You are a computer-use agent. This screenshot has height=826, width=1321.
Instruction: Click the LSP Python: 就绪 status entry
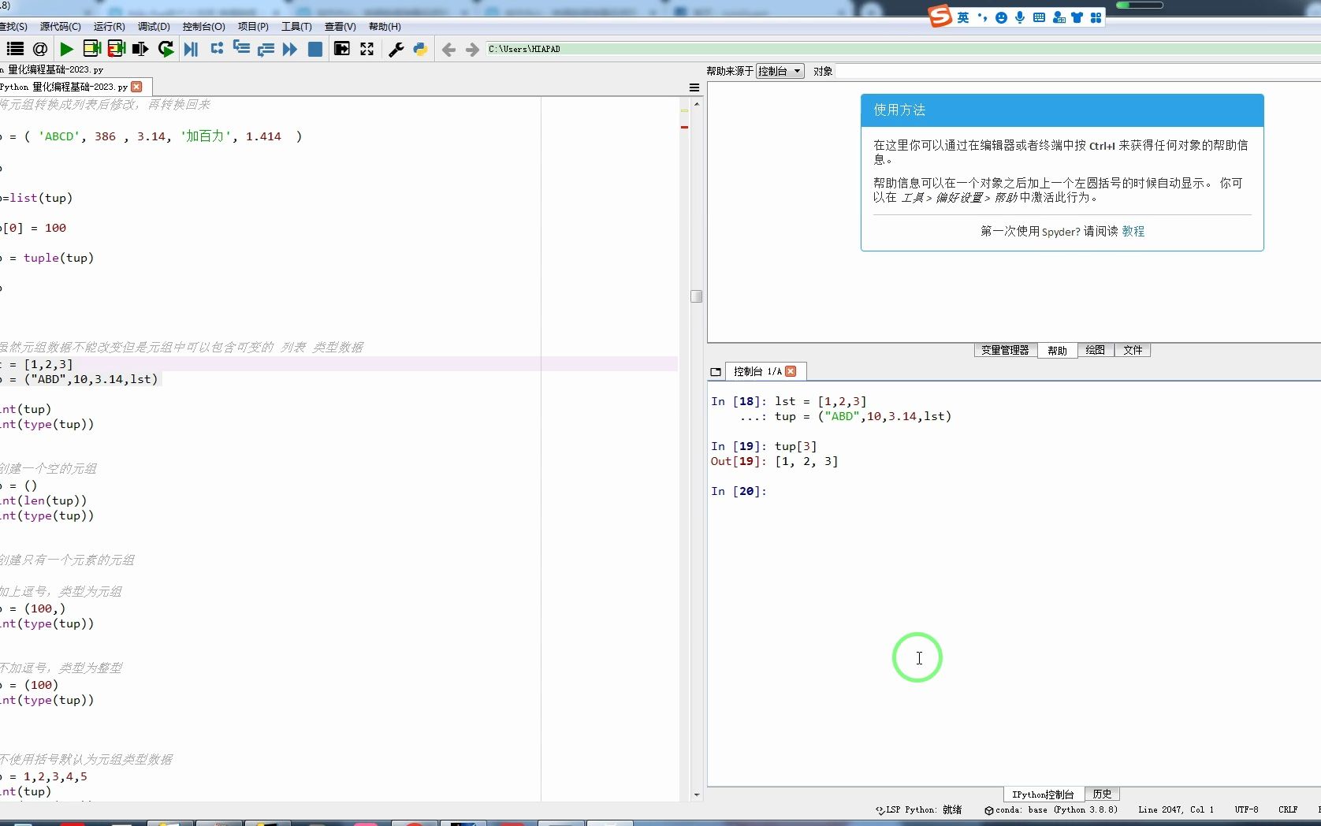919,809
